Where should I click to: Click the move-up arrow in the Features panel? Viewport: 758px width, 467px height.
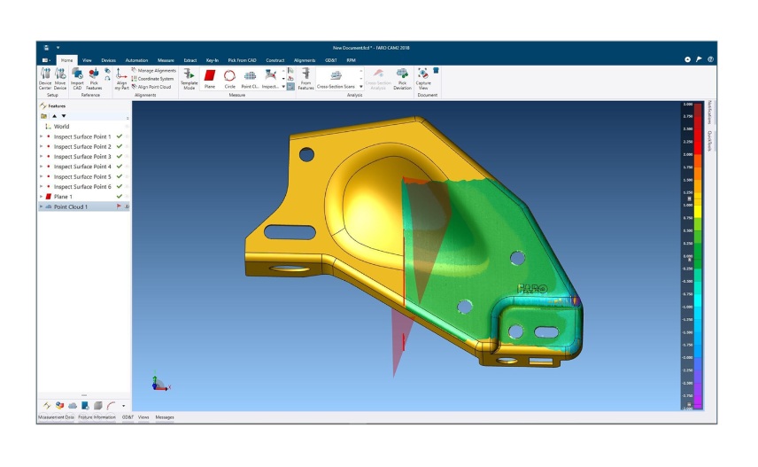coord(55,116)
